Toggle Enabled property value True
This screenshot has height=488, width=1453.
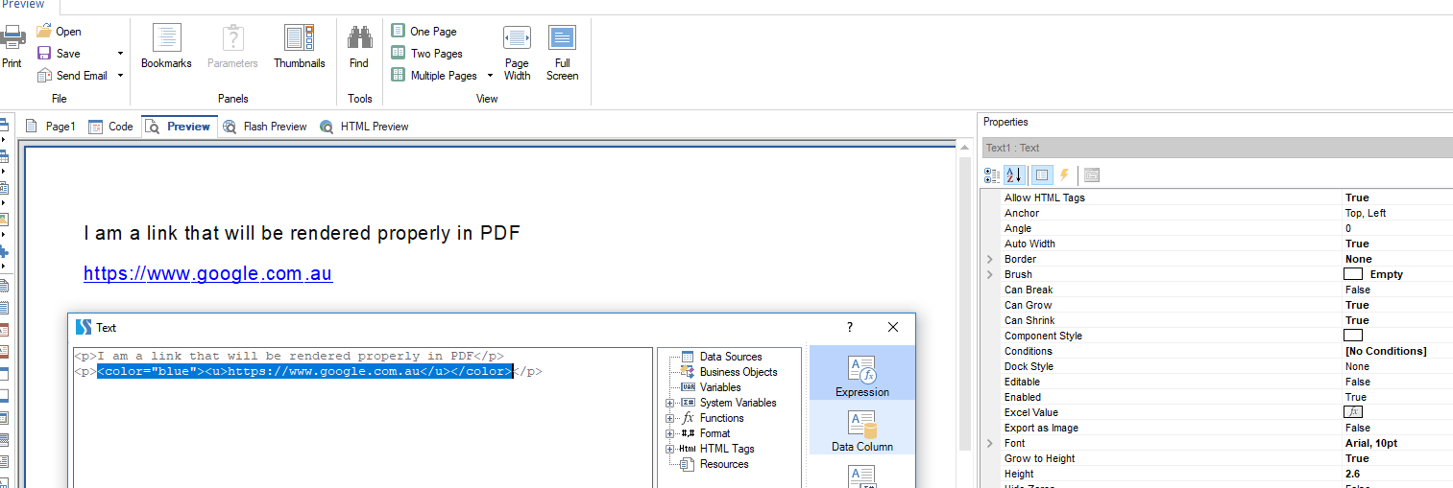(x=1356, y=397)
